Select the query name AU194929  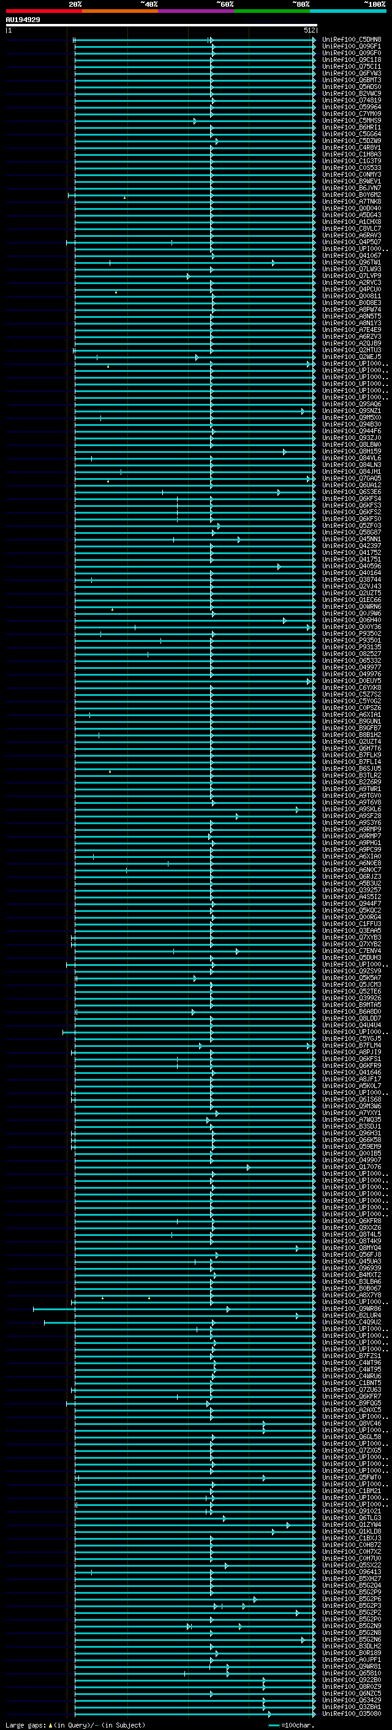point(23,20)
